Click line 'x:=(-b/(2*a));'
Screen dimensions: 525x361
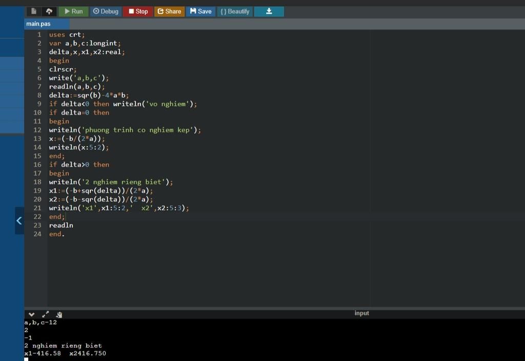click(77, 139)
